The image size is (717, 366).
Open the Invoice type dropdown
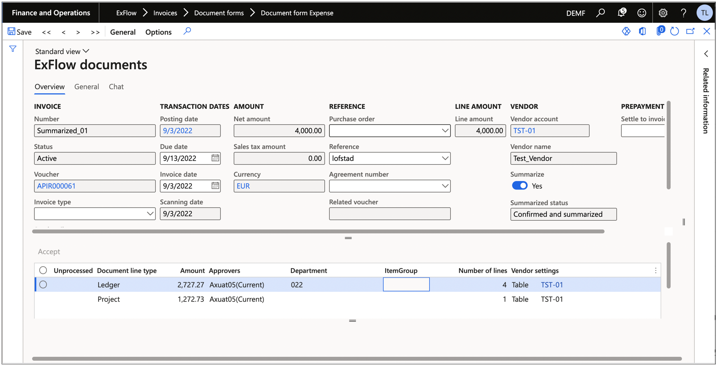(150, 213)
